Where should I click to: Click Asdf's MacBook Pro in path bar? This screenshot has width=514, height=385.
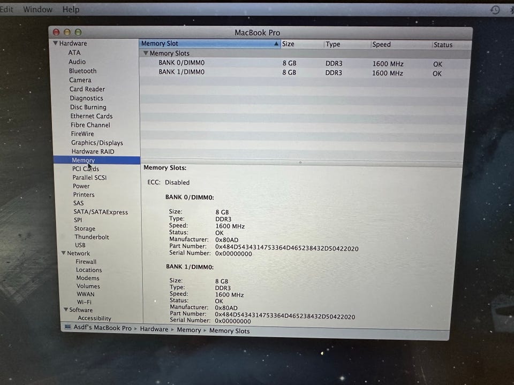click(102, 327)
